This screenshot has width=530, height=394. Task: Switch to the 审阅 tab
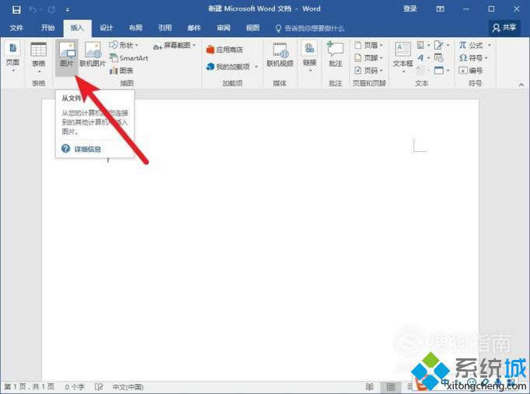[224, 28]
